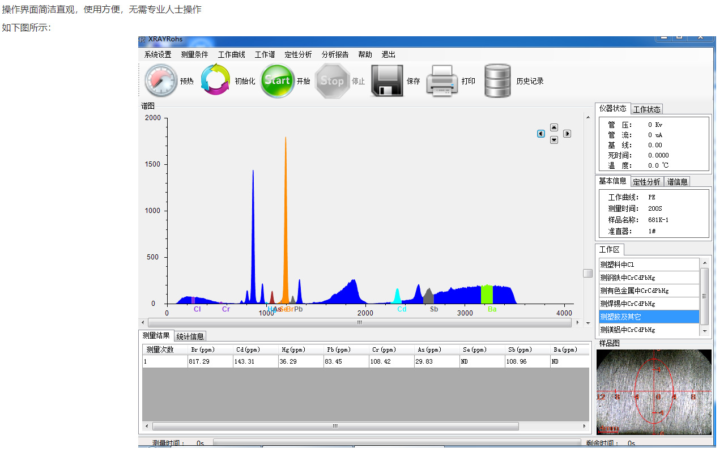
Task: Click the printer icon (打印)
Action: pyautogui.click(x=442, y=81)
